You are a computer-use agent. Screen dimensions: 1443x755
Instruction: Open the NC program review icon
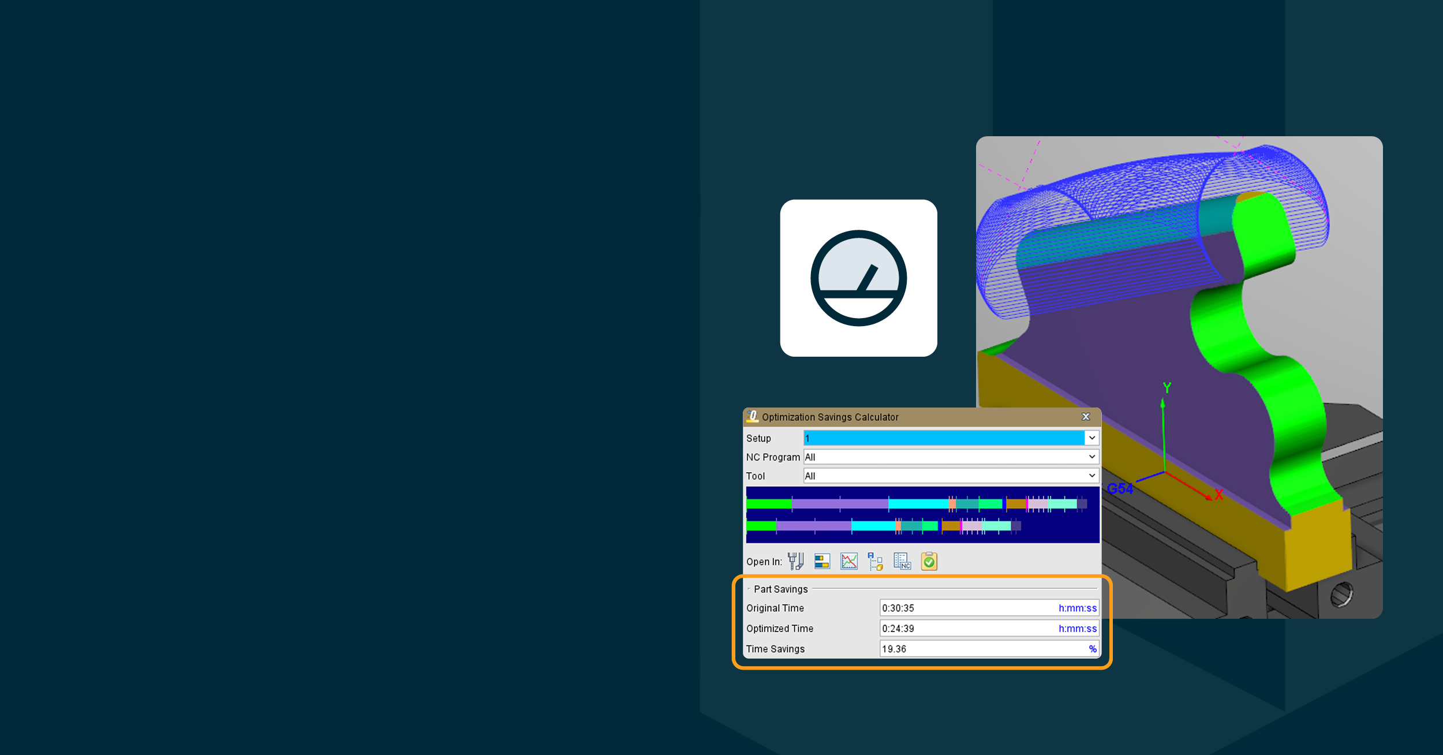[x=902, y=561]
